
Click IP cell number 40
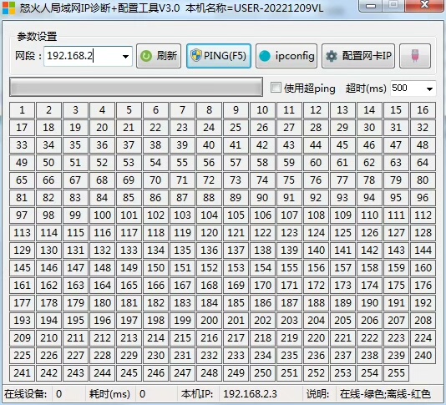point(209,145)
